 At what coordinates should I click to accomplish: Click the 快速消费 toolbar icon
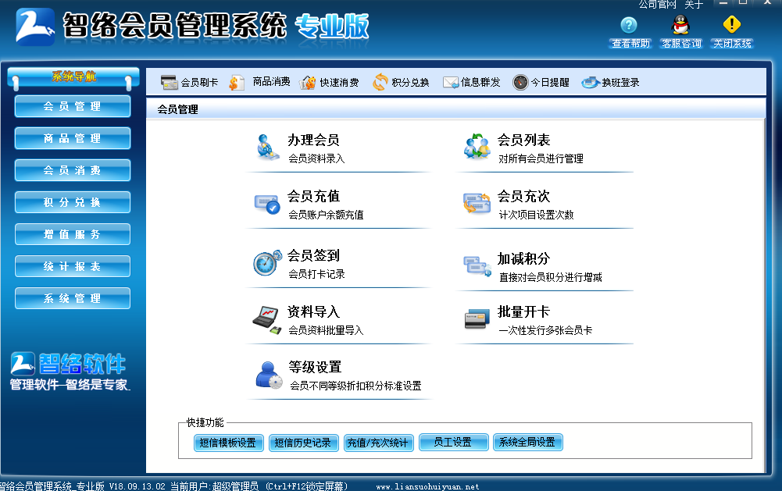[307, 82]
